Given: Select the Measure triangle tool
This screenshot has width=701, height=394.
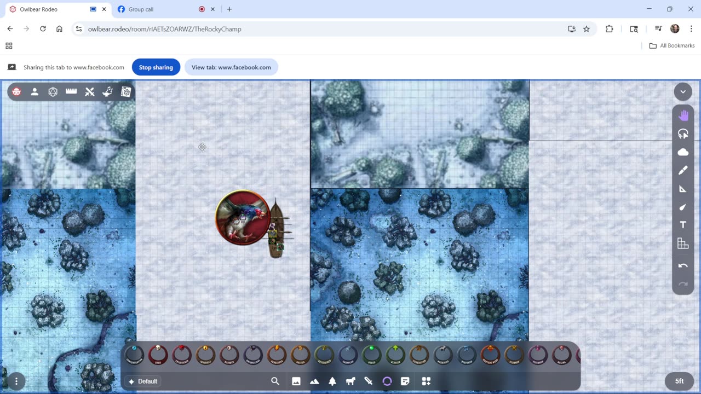Looking at the screenshot, I should [683, 189].
